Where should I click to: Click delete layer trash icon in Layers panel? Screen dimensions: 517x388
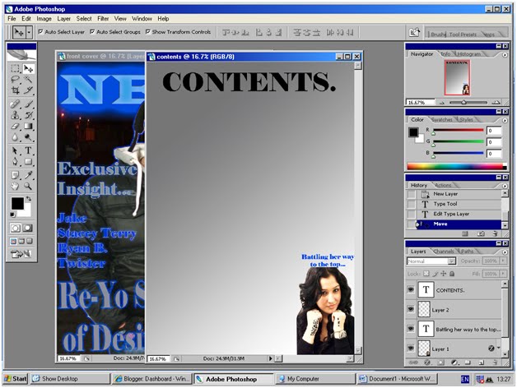(x=495, y=363)
